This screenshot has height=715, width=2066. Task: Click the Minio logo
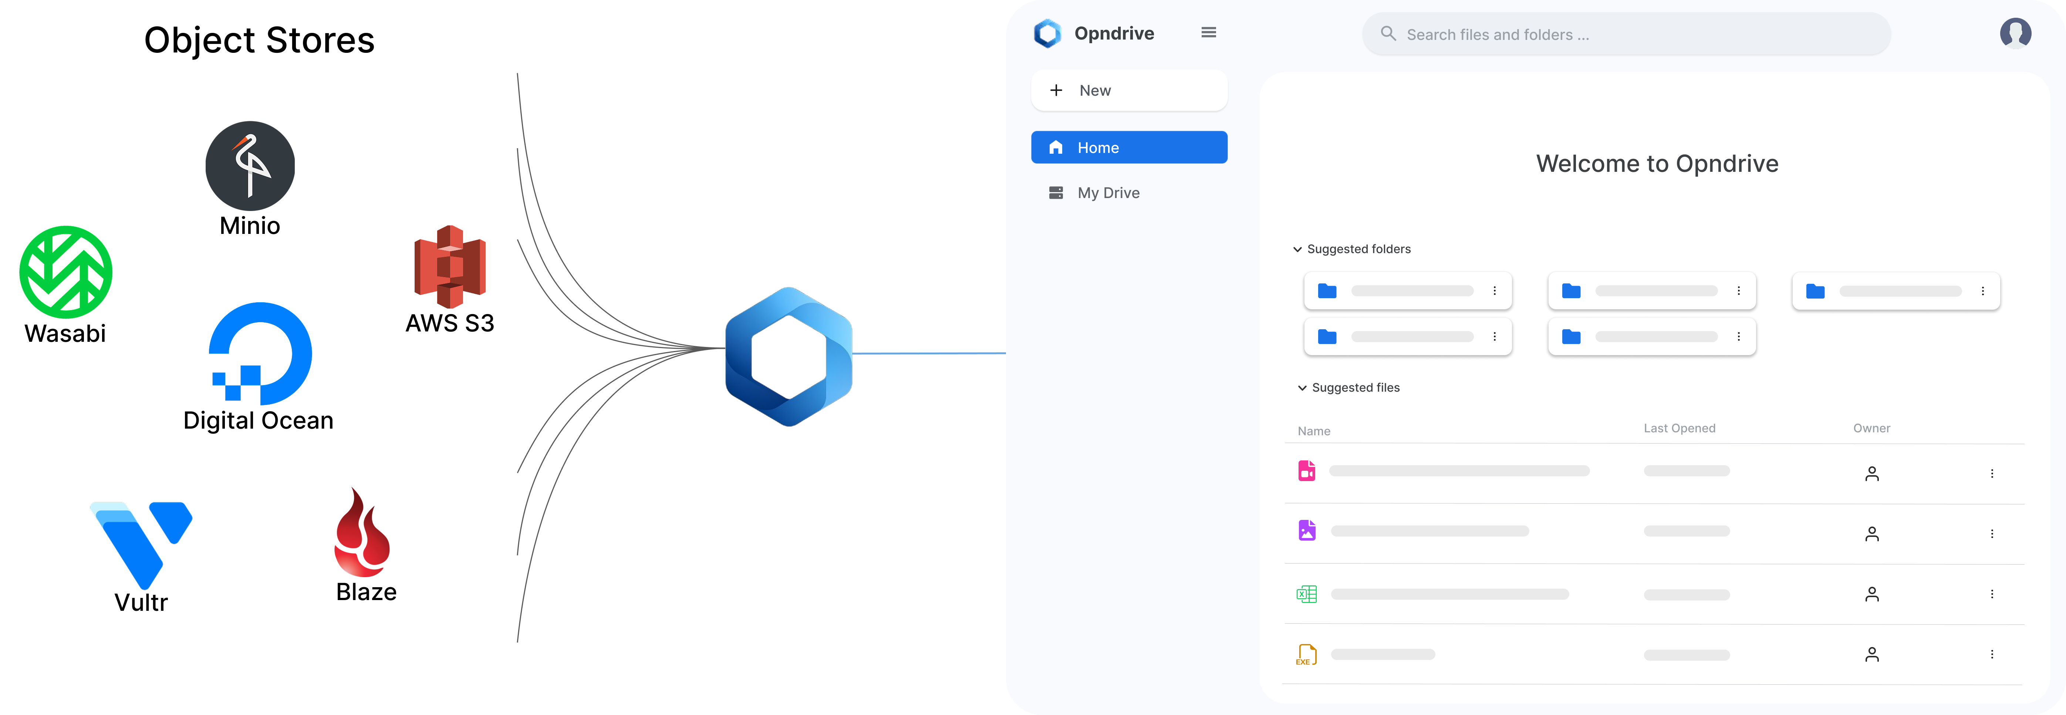pos(250,166)
